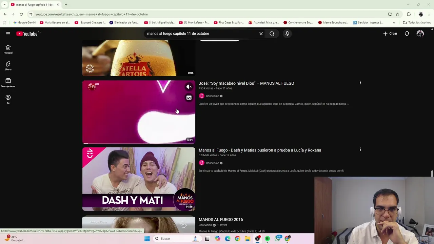
Task: Open the Conchetumare Sou... bookmark
Action: click(298, 23)
